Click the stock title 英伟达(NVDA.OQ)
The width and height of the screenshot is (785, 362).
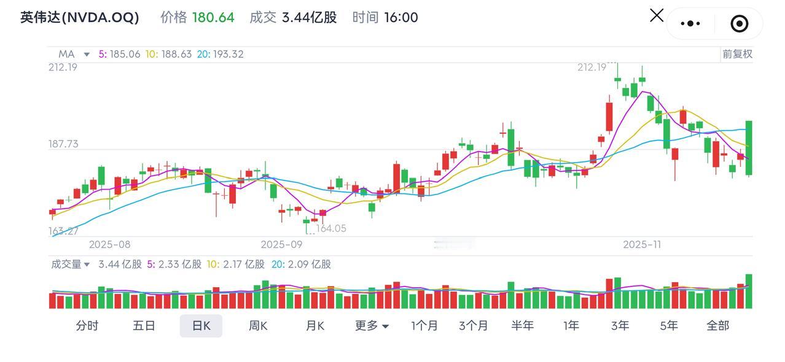point(80,17)
